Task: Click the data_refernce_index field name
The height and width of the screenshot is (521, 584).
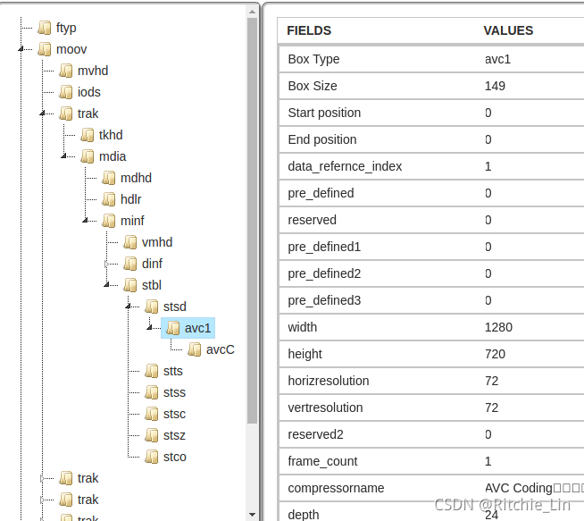Action: point(345,166)
